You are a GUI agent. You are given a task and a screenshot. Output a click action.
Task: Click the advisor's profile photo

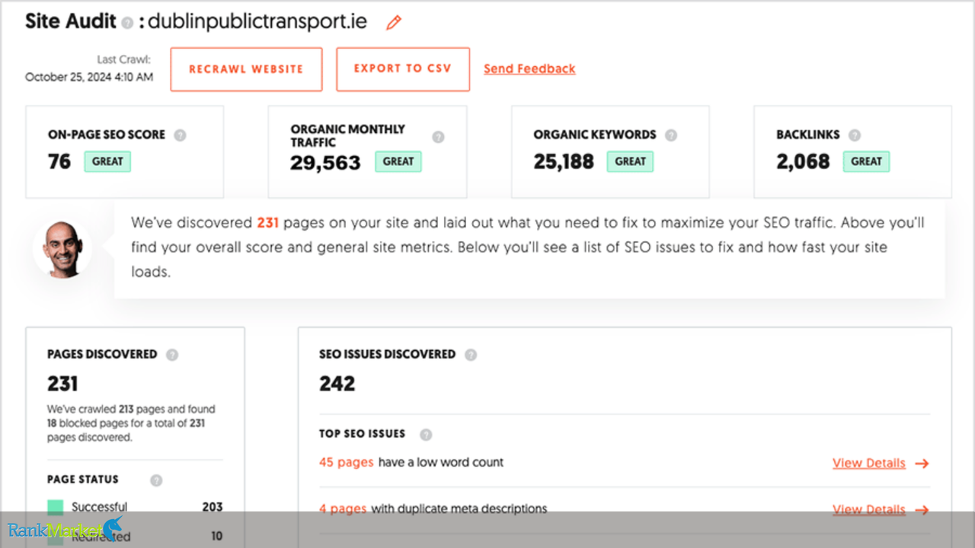tap(62, 250)
